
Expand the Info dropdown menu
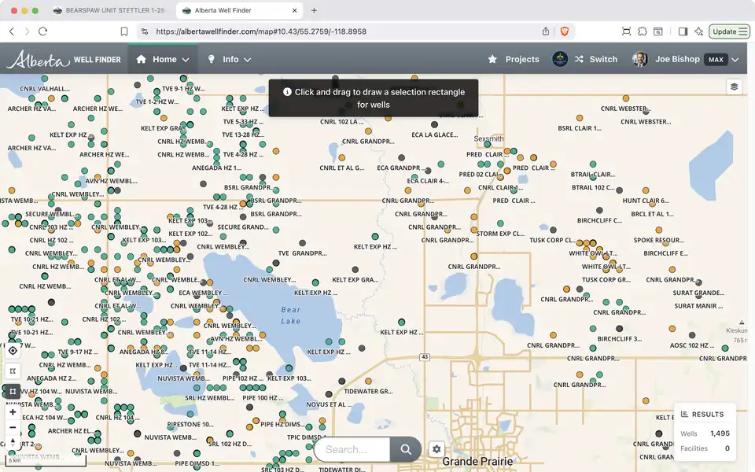pyautogui.click(x=230, y=59)
